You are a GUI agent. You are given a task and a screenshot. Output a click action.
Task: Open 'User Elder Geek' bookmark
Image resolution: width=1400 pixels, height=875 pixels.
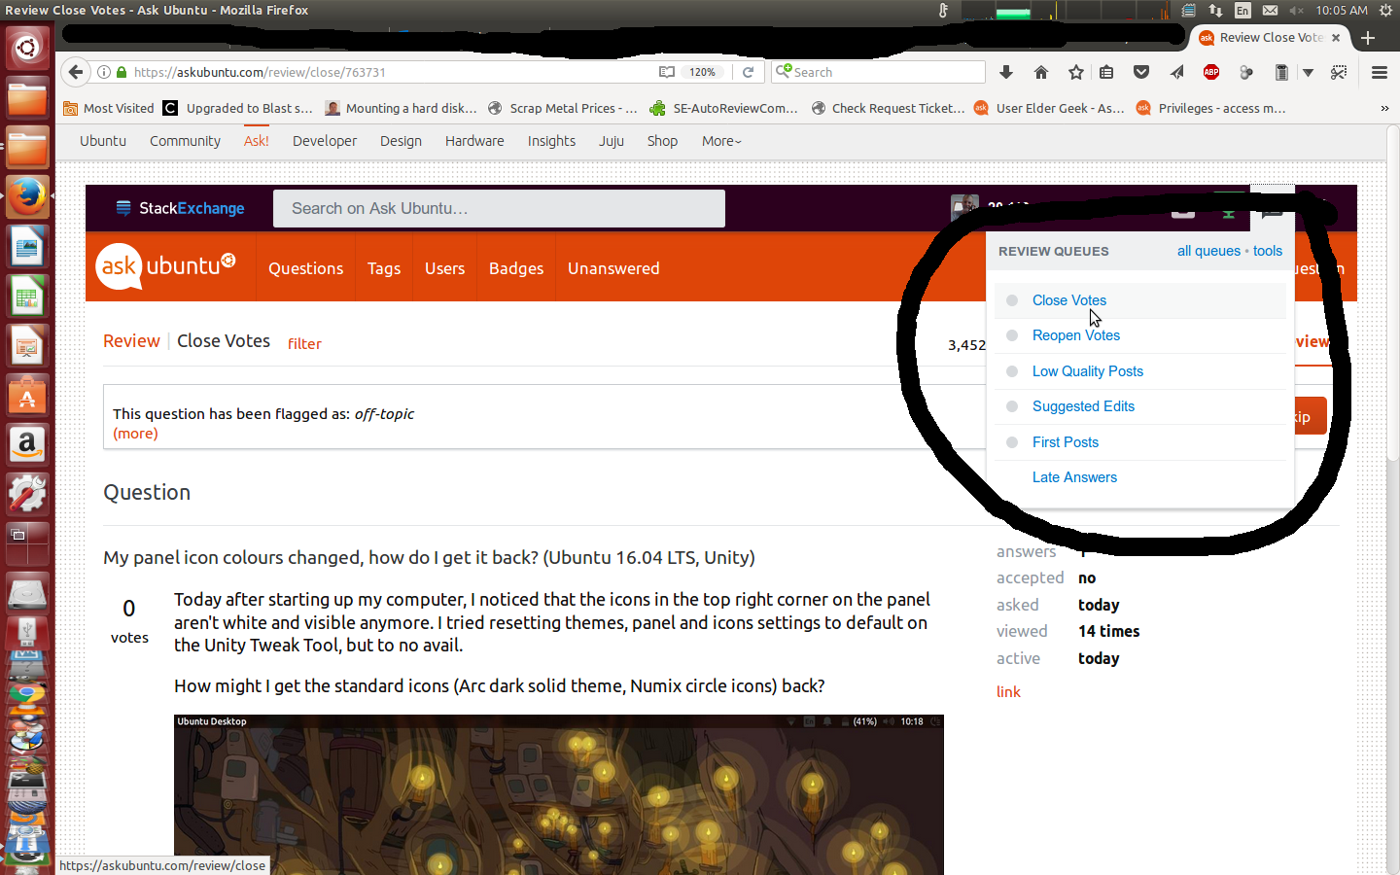(x=1049, y=108)
